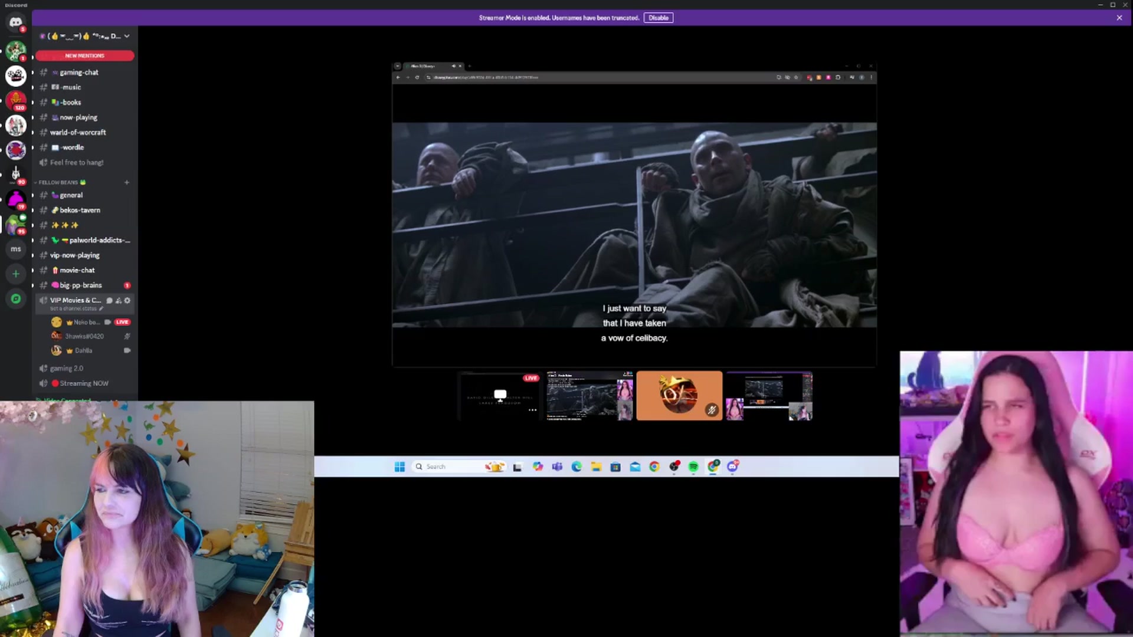Select user Dahlia in voice channel
The height and width of the screenshot is (637, 1133).
91,350
